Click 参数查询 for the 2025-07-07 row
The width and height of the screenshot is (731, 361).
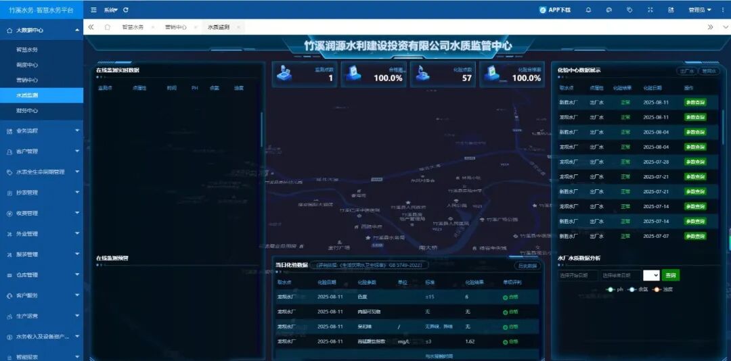coord(695,236)
